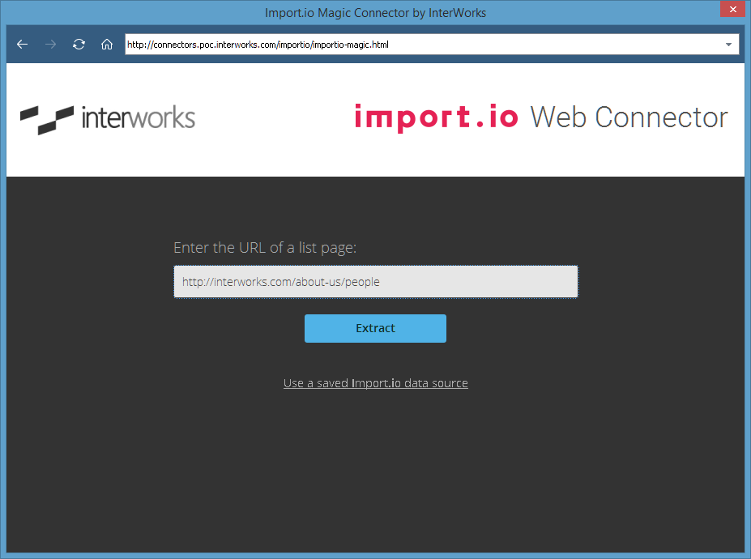Viewport: 751px width, 559px height.
Task: Click the forward navigation arrow
Action: [50, 45]
